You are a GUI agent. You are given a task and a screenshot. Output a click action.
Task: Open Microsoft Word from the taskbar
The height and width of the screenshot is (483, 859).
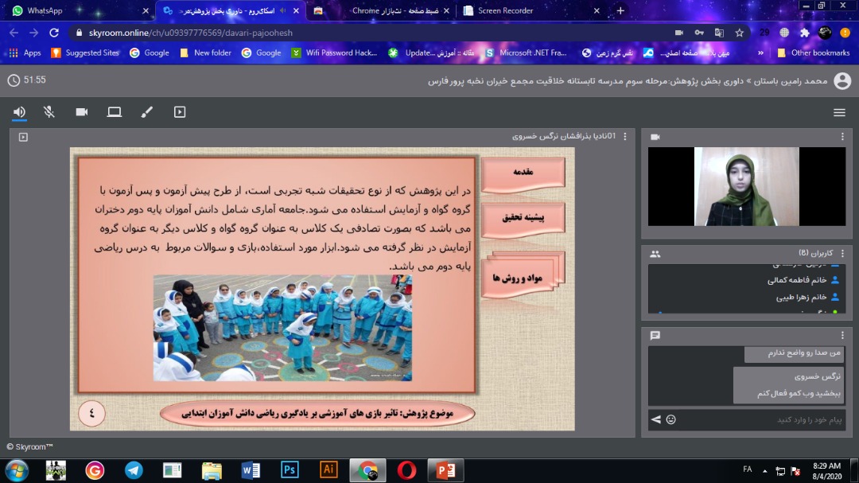tap(251, 470)
